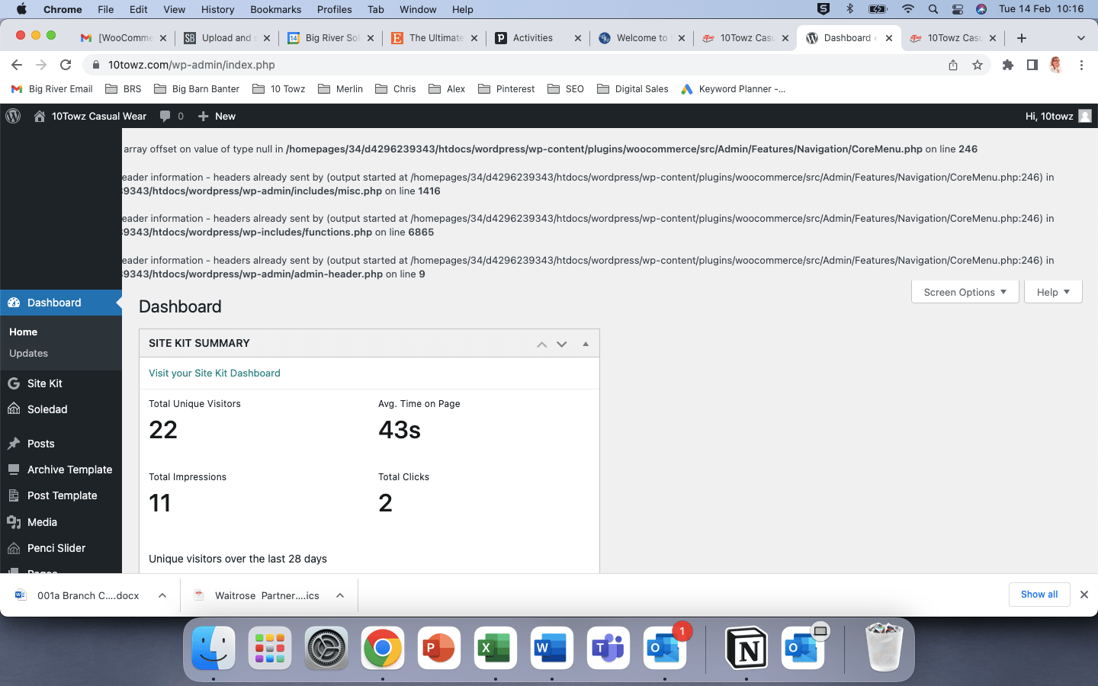
Task: Open the WordPress logo menu
Action: 13,116
